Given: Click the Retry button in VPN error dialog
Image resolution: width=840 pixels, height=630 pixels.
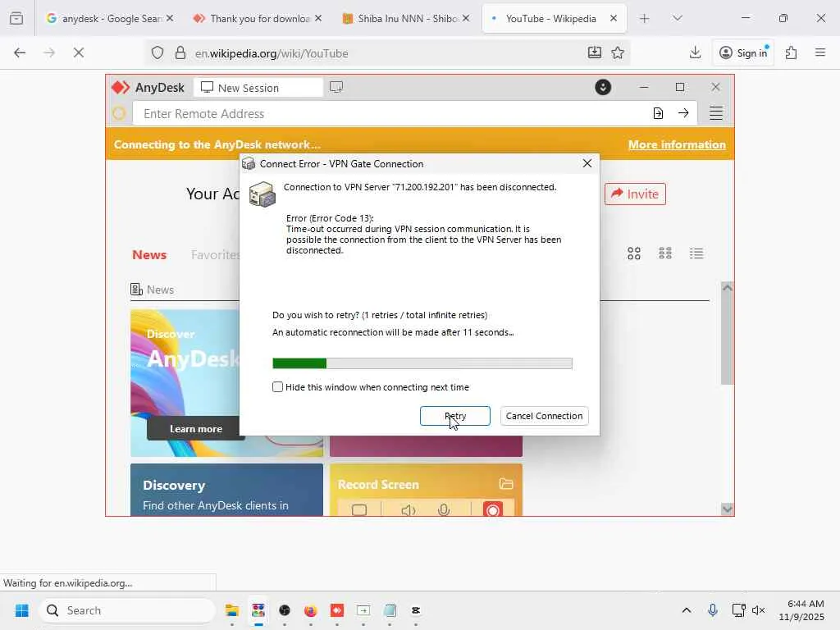Looking at the screenshot, I should [454, 416].
